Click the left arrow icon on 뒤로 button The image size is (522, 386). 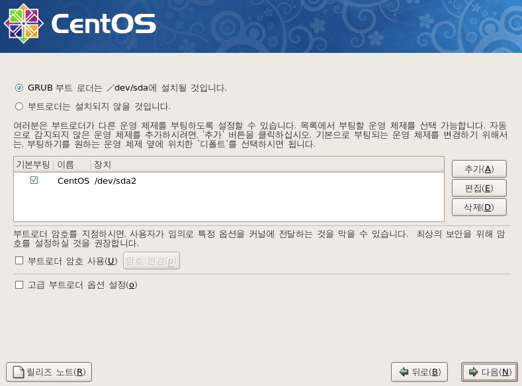click(x=404, y=372)
